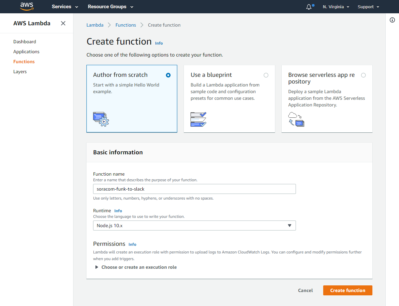399x306 pixels.
Task: Click the serverless repository cloud illustration
Action: click(x=296, y=119)
